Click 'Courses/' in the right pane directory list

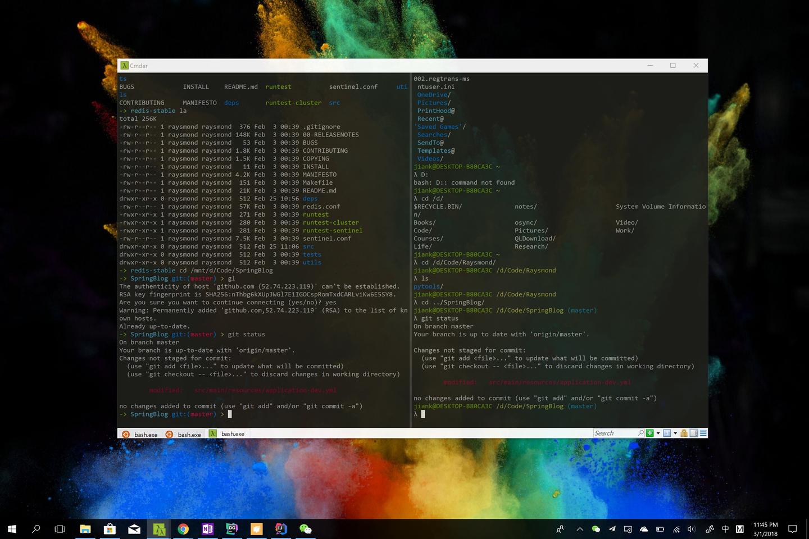pyautogui.click(x=428, y=239)
